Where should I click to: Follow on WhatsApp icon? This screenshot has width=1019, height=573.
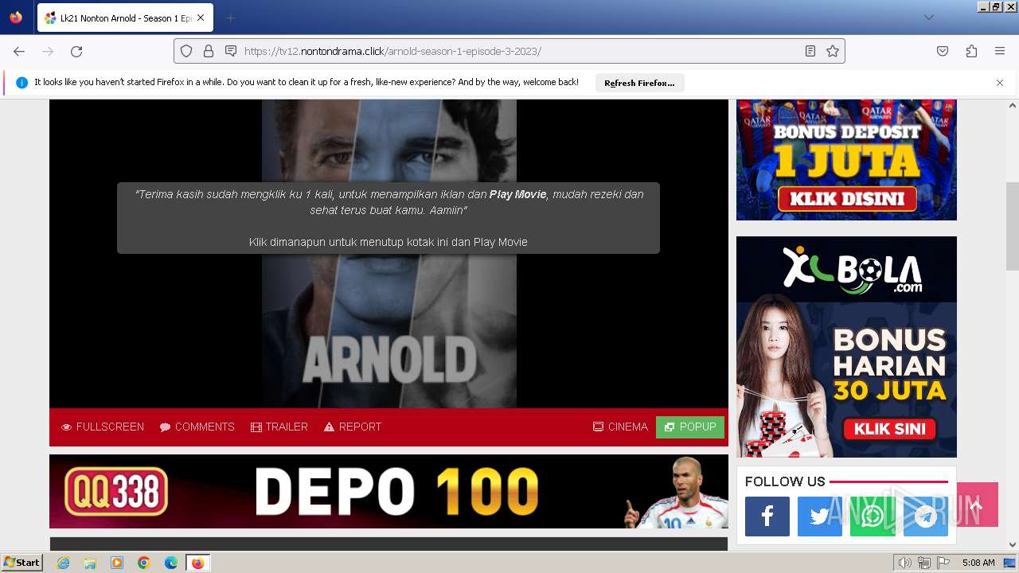click(x=873, y=516)
